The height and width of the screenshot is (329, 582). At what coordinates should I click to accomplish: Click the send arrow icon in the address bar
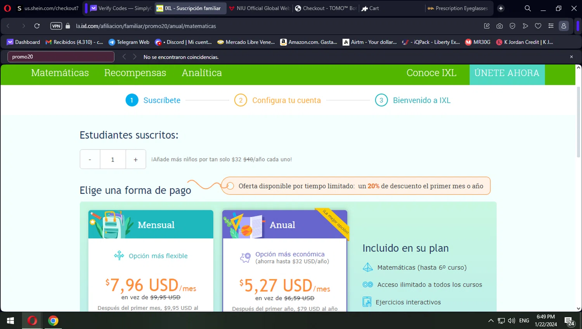click(525, 26)
